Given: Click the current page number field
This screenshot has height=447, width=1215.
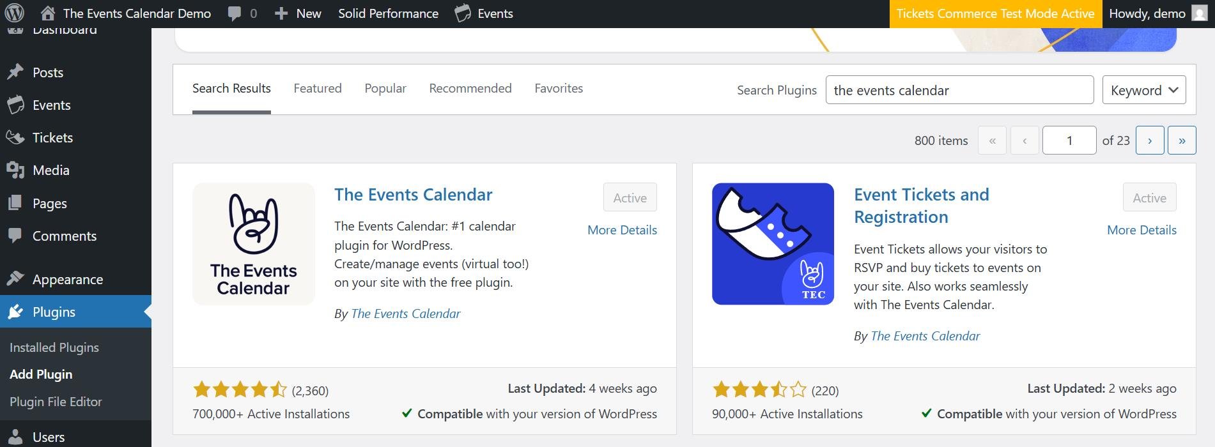Looking at the screenshot, I should [x=1069, y=140].
